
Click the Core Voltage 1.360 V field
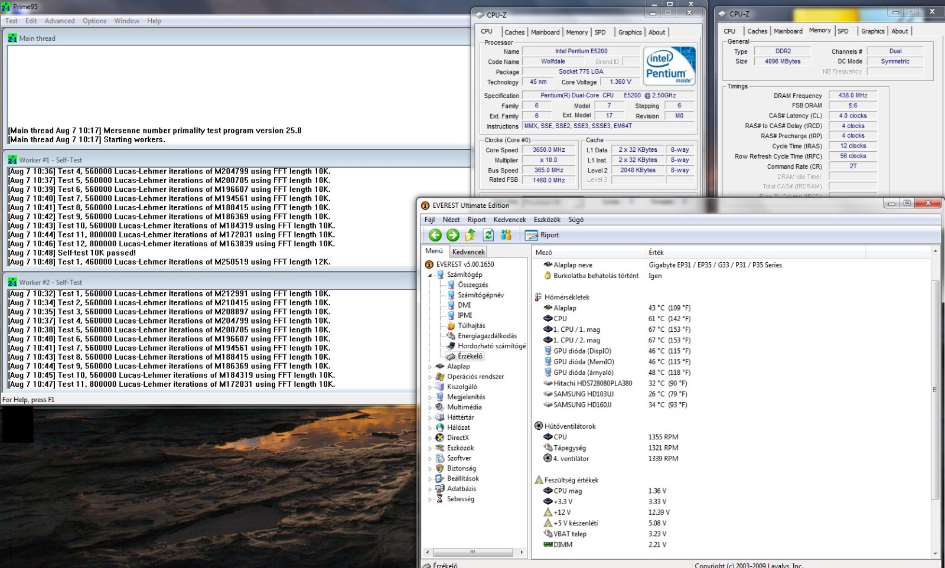click(x=620, y=82)
